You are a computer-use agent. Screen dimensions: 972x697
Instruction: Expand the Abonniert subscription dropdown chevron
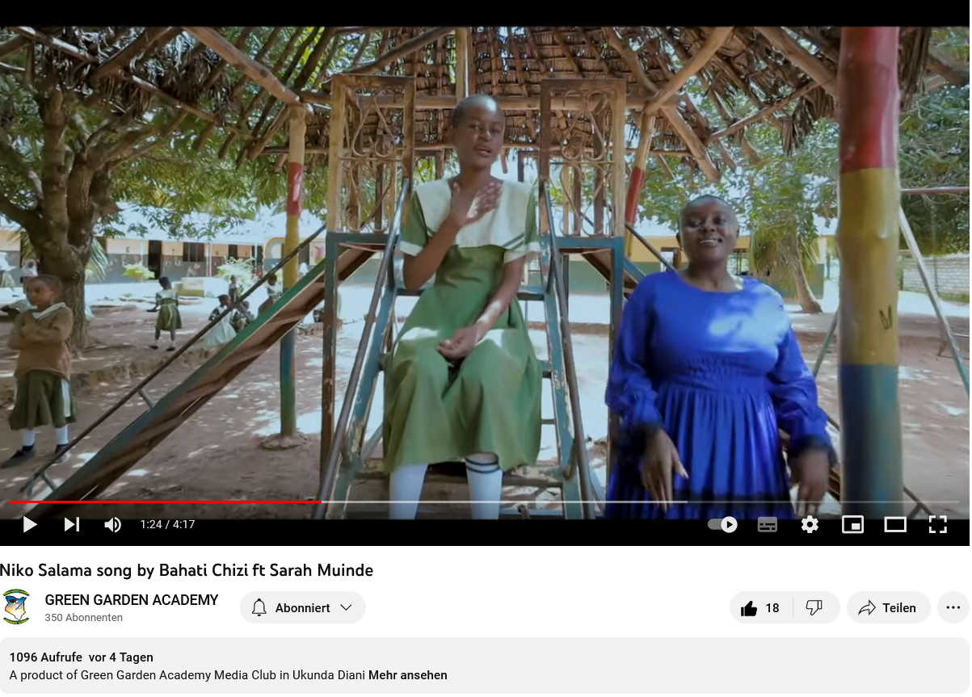pos(346,607)
